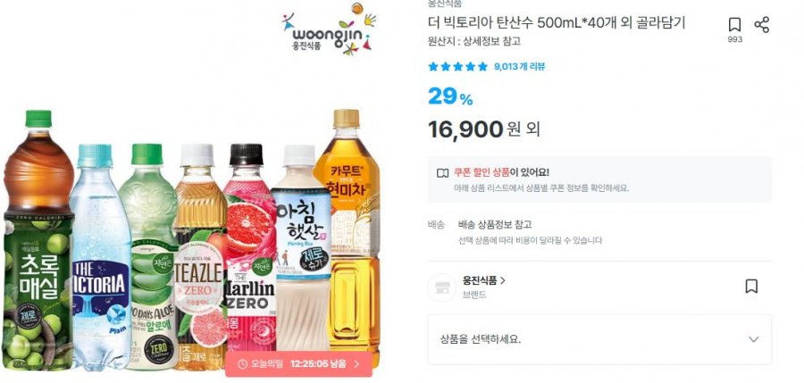Expand the 상품을 선택하세요 dropdown
This screenshot has width=804, height=383.
(x=599, y=339)
